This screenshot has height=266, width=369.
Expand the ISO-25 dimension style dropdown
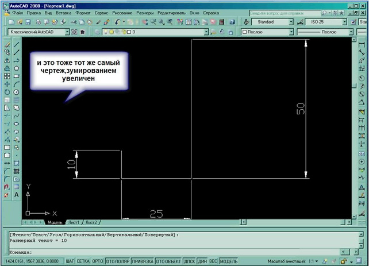pyautogui.click(x=344, y=22)
